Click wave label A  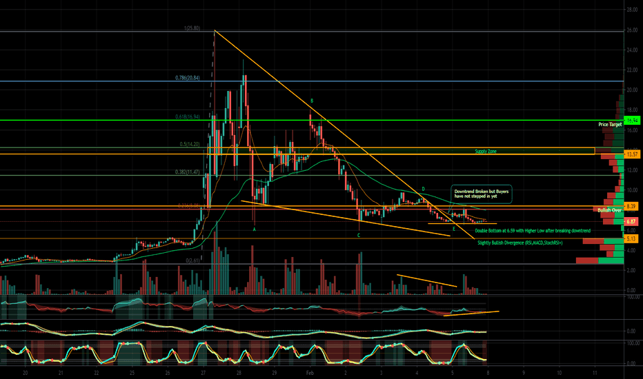tap(255, 230)
